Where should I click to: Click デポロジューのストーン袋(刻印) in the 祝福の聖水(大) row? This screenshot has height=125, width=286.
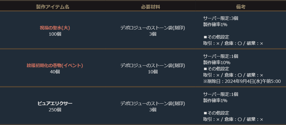153,28
